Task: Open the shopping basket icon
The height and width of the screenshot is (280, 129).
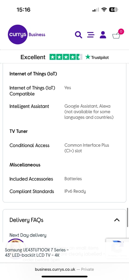Action: [116, 35]
